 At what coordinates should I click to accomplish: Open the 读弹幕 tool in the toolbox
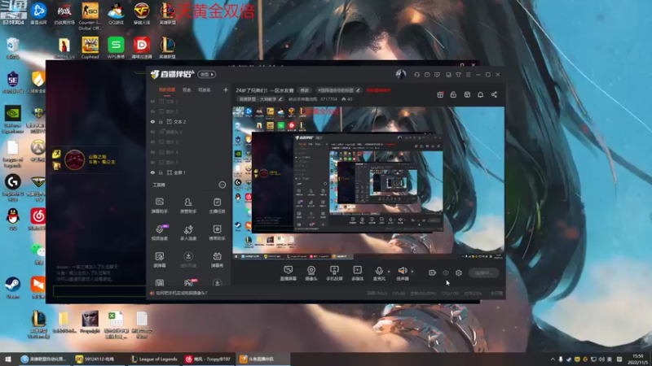tap(160, 259)
